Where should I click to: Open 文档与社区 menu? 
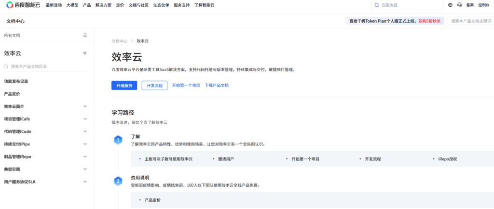point(138,5)
